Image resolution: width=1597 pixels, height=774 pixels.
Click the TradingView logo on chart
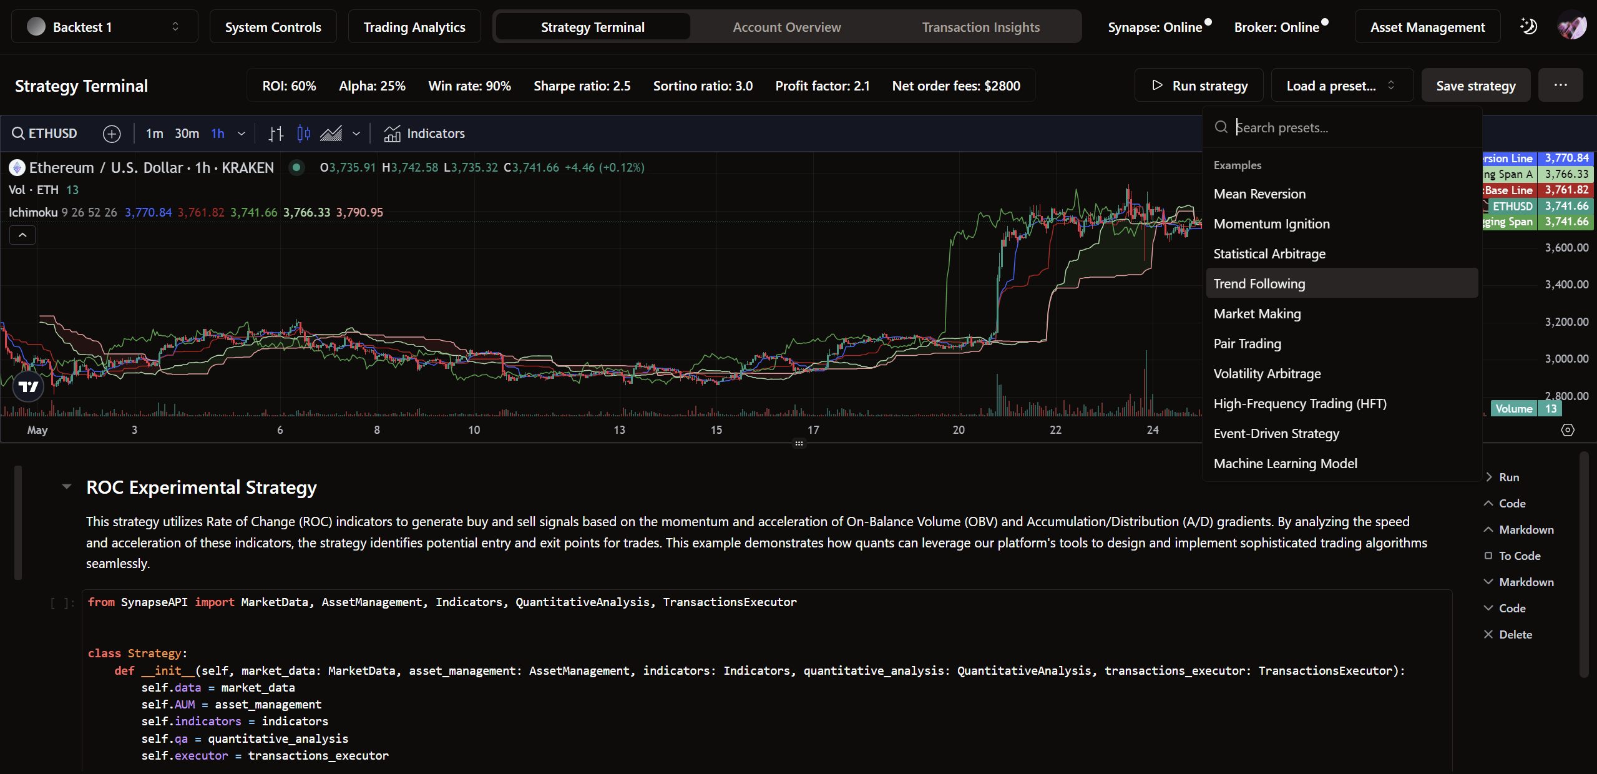pos(28,387)
